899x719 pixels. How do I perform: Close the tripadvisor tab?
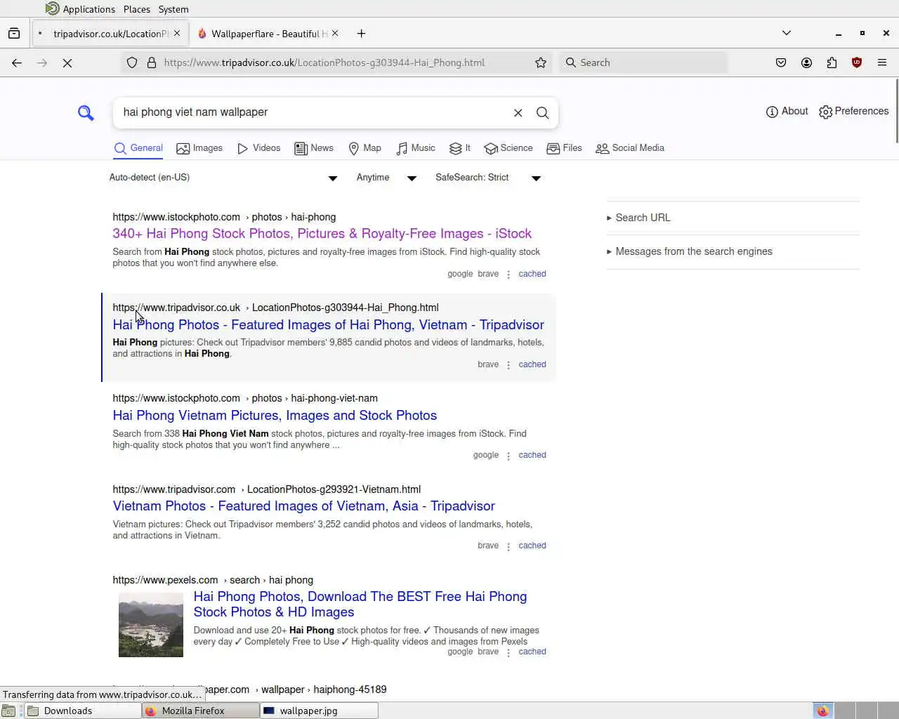[177, 33]
